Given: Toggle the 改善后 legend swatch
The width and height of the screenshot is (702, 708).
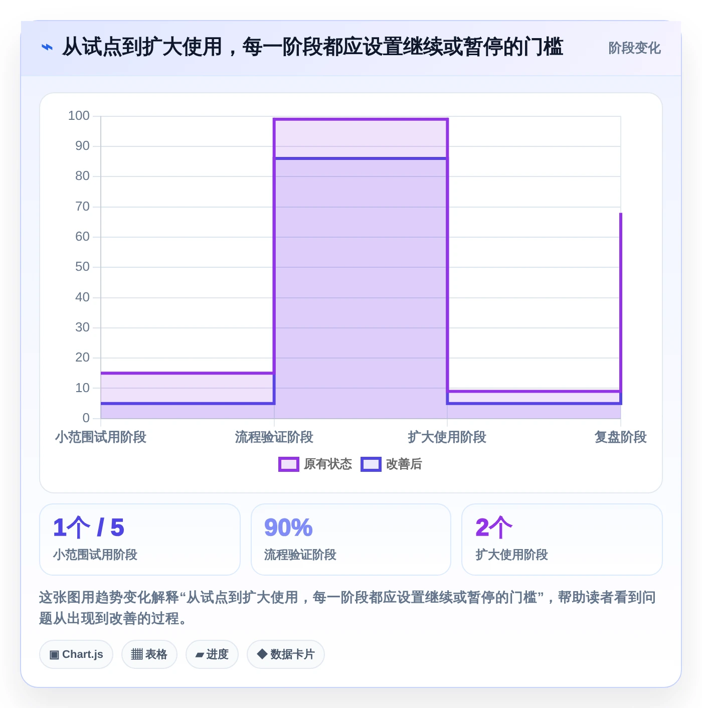Looking at the screenshot, I should pyautogui.click(x=371, y=464).
